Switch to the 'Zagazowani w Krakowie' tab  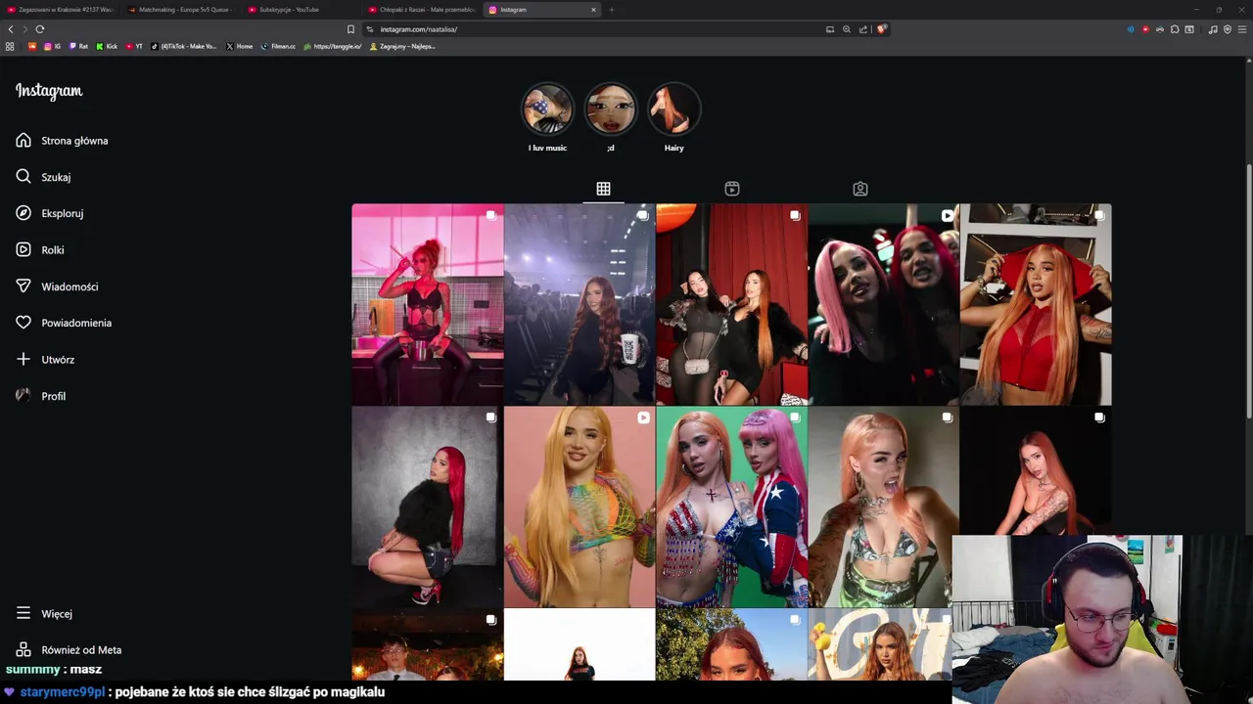click(x=61, y=10)
